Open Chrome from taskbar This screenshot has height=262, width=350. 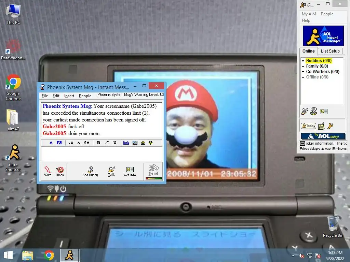click(49, 255)
